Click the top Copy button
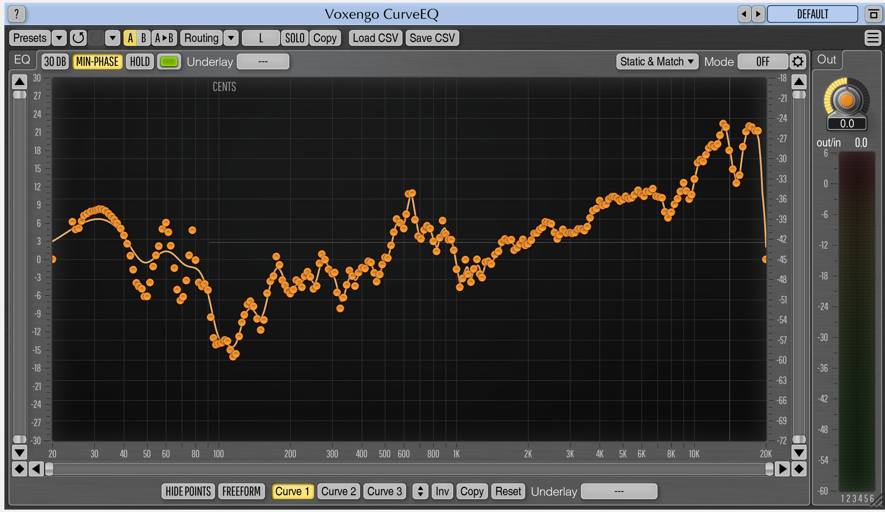This screenshot has height=512, width=885. point(325,38)
